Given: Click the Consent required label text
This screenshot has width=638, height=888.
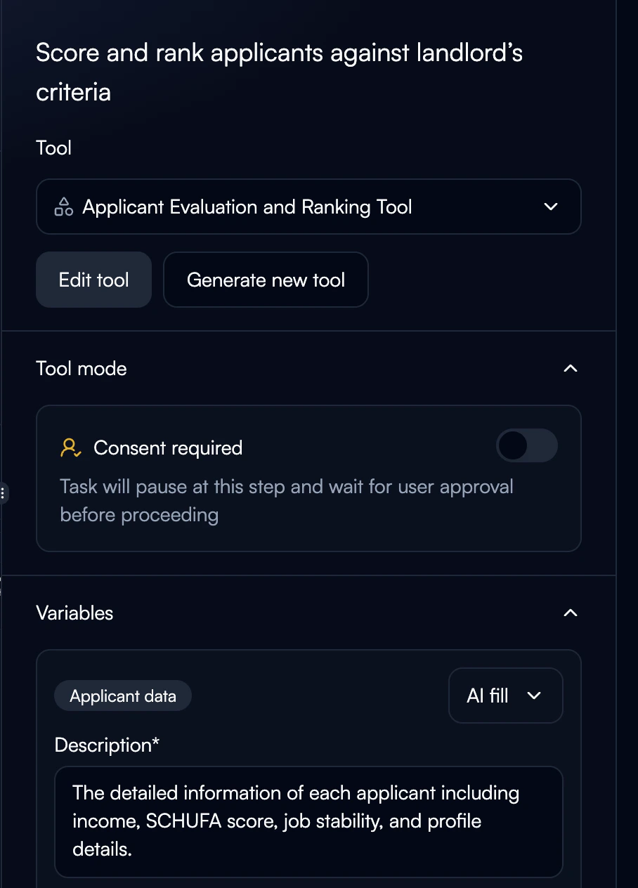Looking at the screenshot, I should [x=168, y=448].
